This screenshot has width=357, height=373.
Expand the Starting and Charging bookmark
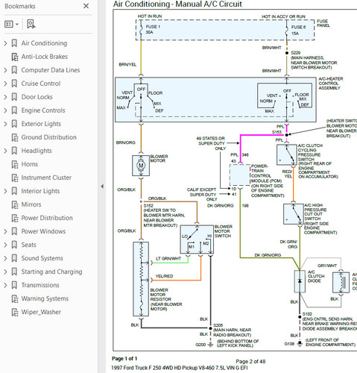(x=5, y=272)
